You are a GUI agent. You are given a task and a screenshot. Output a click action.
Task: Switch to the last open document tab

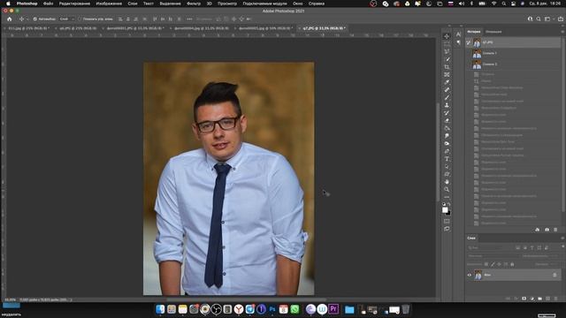[324, 28]
